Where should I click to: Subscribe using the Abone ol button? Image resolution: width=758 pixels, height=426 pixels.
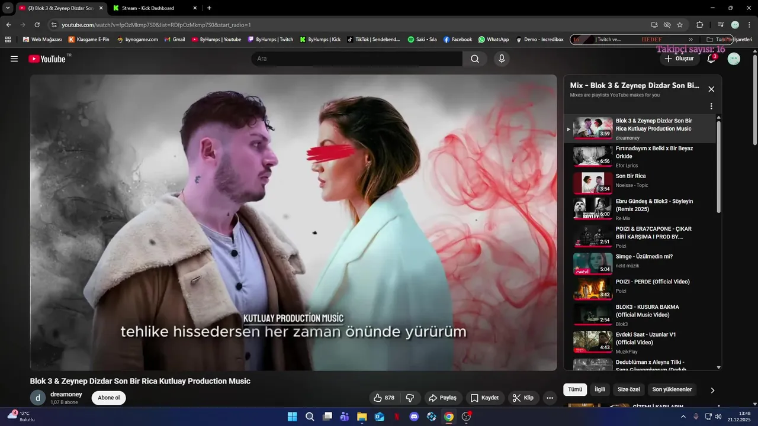(109, 398)
